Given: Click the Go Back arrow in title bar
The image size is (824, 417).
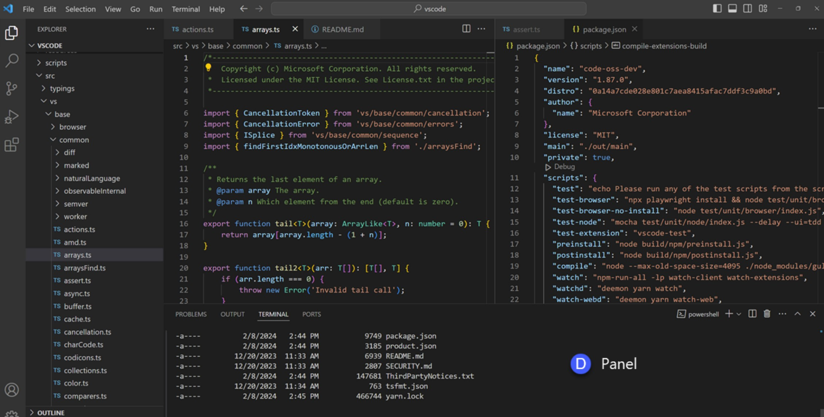Looking at the screenshot, I should 243,9.
